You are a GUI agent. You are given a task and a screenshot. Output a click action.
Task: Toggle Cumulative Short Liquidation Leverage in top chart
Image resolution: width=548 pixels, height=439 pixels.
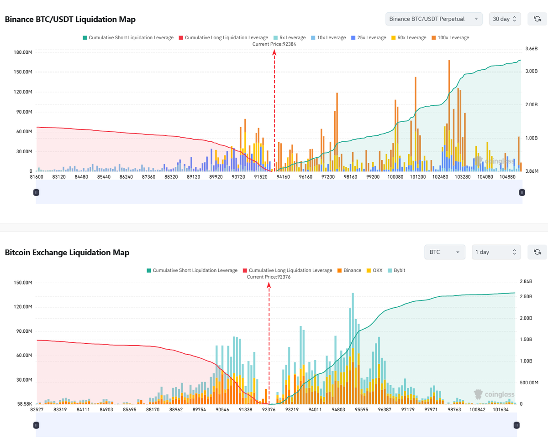(x=128, y=37)
